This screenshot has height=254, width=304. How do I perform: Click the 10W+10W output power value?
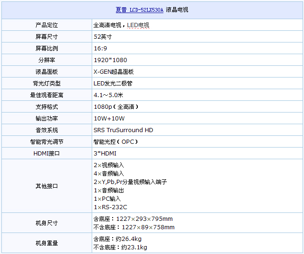[109, 118]
